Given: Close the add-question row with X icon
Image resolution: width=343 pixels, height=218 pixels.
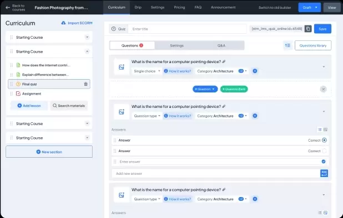Looking at the screenshot, I should [x=324, y=89].
